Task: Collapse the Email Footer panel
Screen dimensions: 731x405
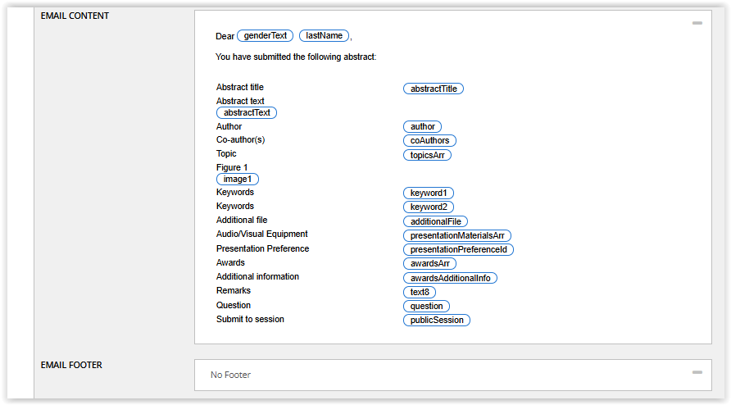Action: tap(697, 372)
